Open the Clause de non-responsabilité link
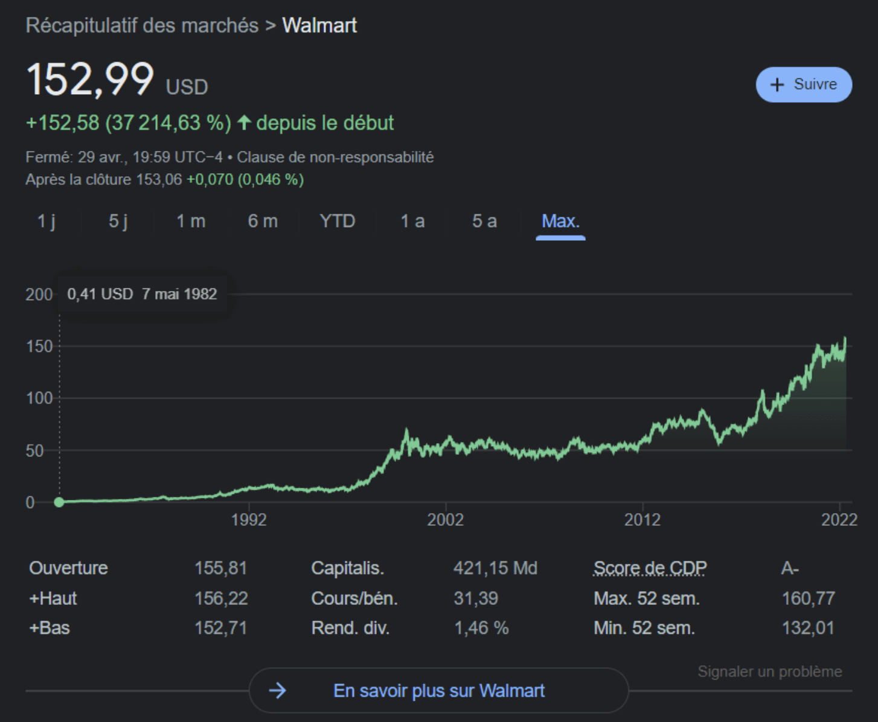The height and width of the screenshot is (722, 878). [335, 157]
